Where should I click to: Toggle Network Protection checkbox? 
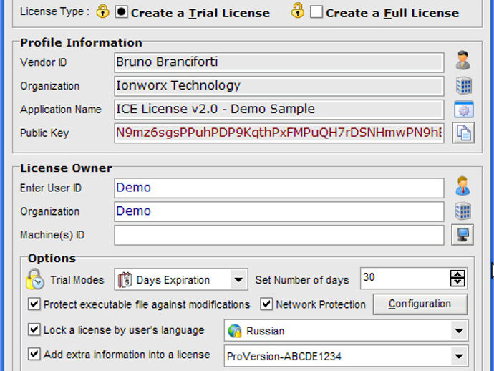point(266,304)
